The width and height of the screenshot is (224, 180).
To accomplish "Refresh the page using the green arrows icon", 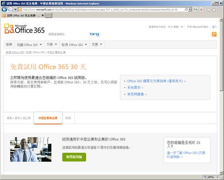I will (196, 10).
